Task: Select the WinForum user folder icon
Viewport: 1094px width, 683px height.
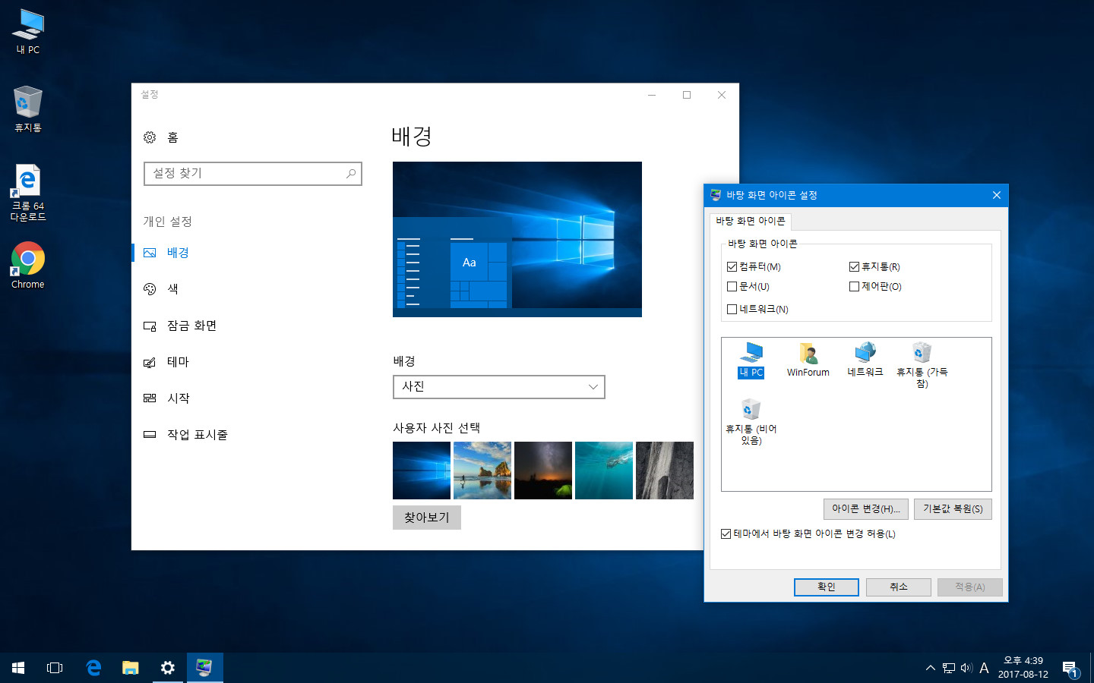Action: (x=808, y=360)
